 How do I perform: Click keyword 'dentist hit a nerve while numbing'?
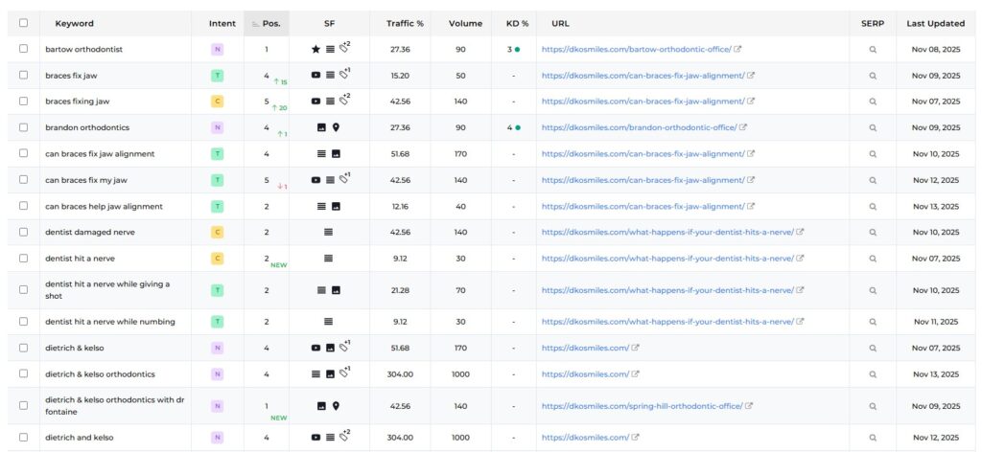pos(110,322)
